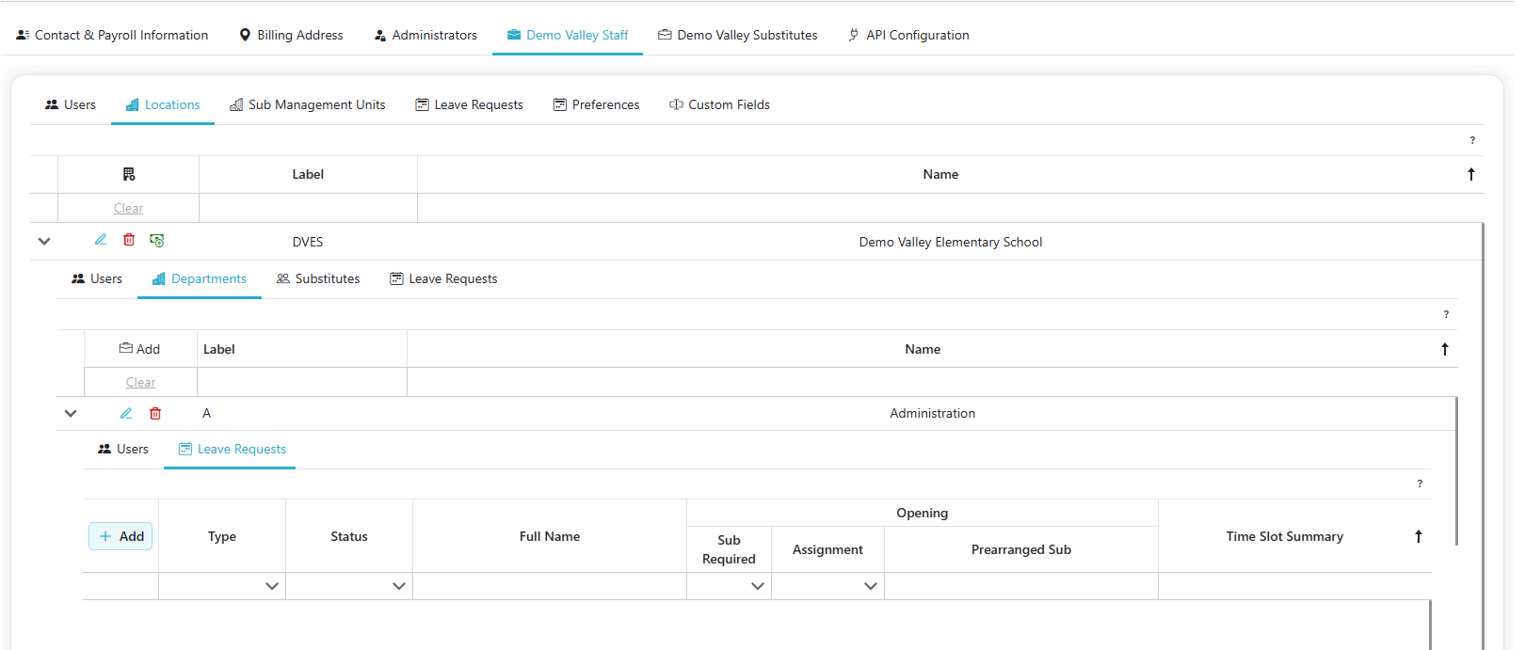Edit the Administration department
Image resolution: width=1525 pixels, height=650 pixels.
coord(126,414)
